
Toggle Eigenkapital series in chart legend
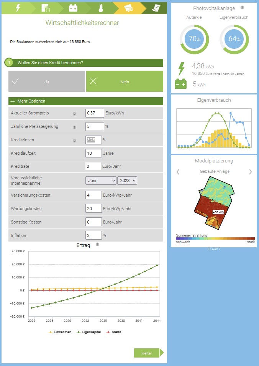(89, 332)
